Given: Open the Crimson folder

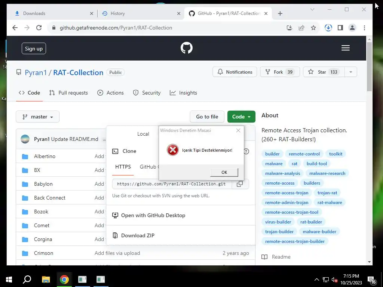Looking at the screenshot, I should coord(43,253).
